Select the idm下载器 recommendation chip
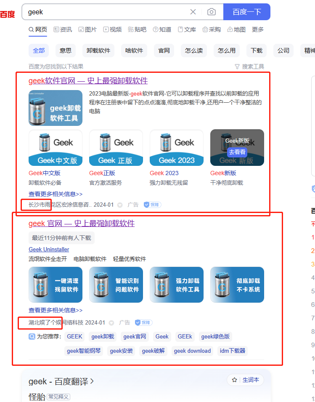 pyautogui.click(x=233, y=351)
